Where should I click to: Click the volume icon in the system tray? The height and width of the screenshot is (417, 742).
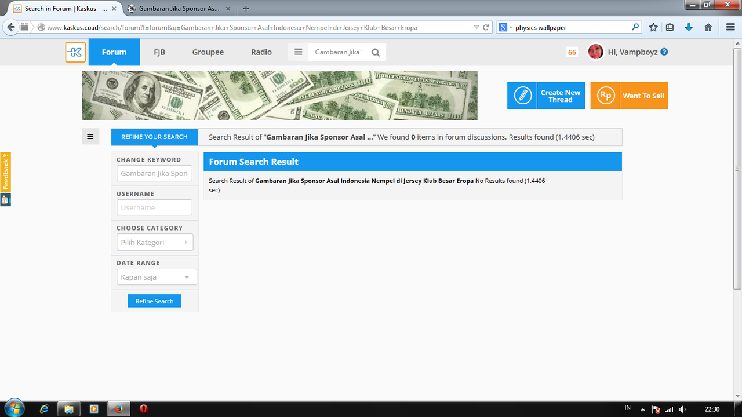pos(683,409)
